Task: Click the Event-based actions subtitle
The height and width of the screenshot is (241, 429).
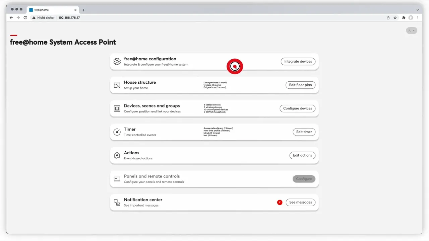Action: tap(138, 158)
